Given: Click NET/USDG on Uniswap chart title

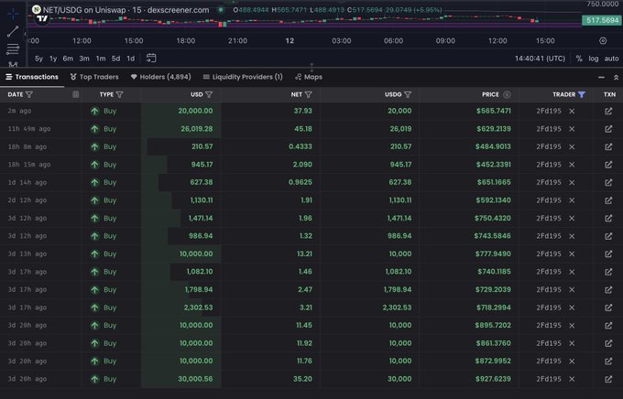Looking at the screenshot, I should pyautogui.click(x=126, y=10).
